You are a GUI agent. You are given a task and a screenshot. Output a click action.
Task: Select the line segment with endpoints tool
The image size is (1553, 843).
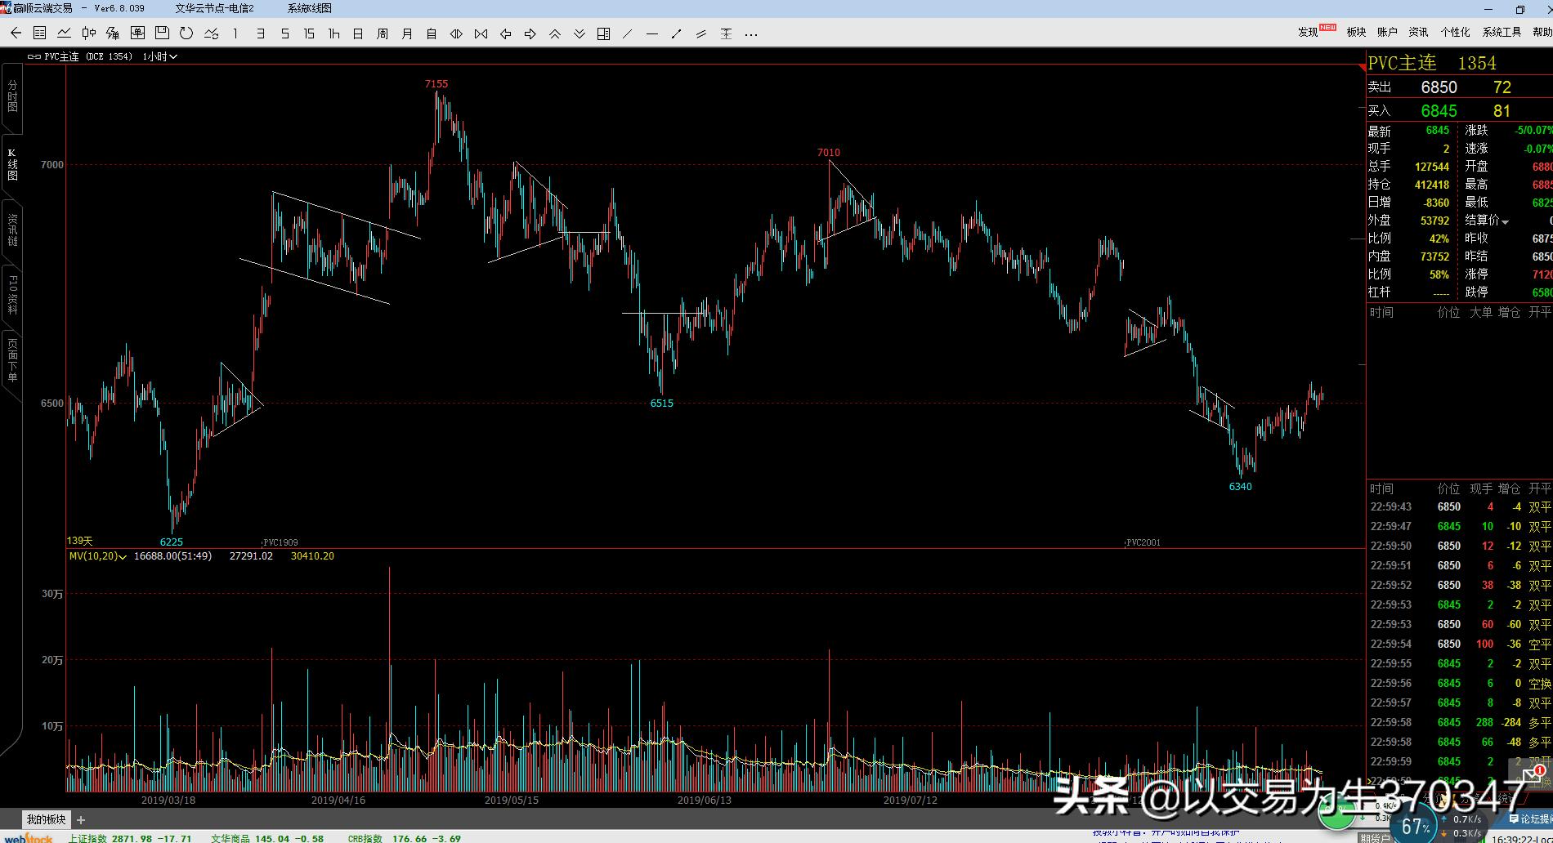pyautogui.click(x=677, y=33)
